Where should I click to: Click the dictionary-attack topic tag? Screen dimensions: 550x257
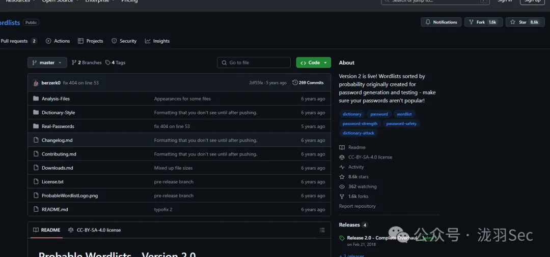(359, 133)
